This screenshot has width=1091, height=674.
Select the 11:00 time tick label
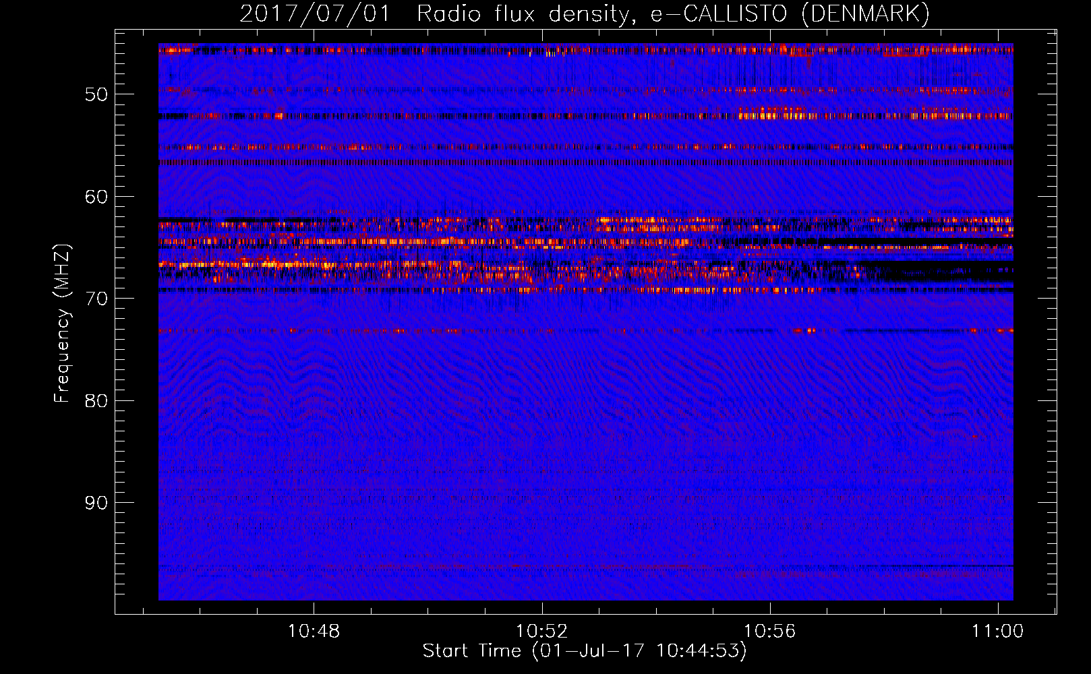click(997, 632)
